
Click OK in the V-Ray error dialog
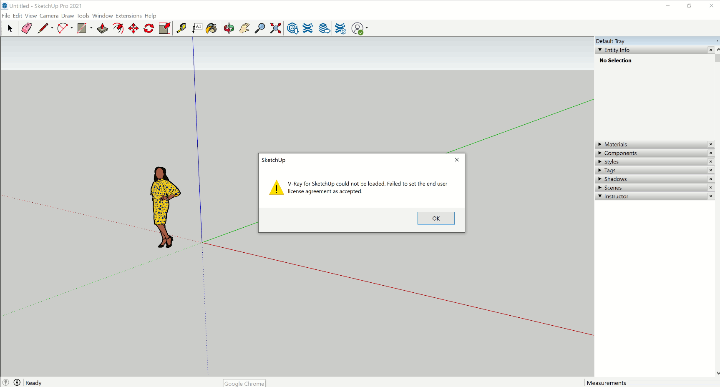[x=436, y=218]
